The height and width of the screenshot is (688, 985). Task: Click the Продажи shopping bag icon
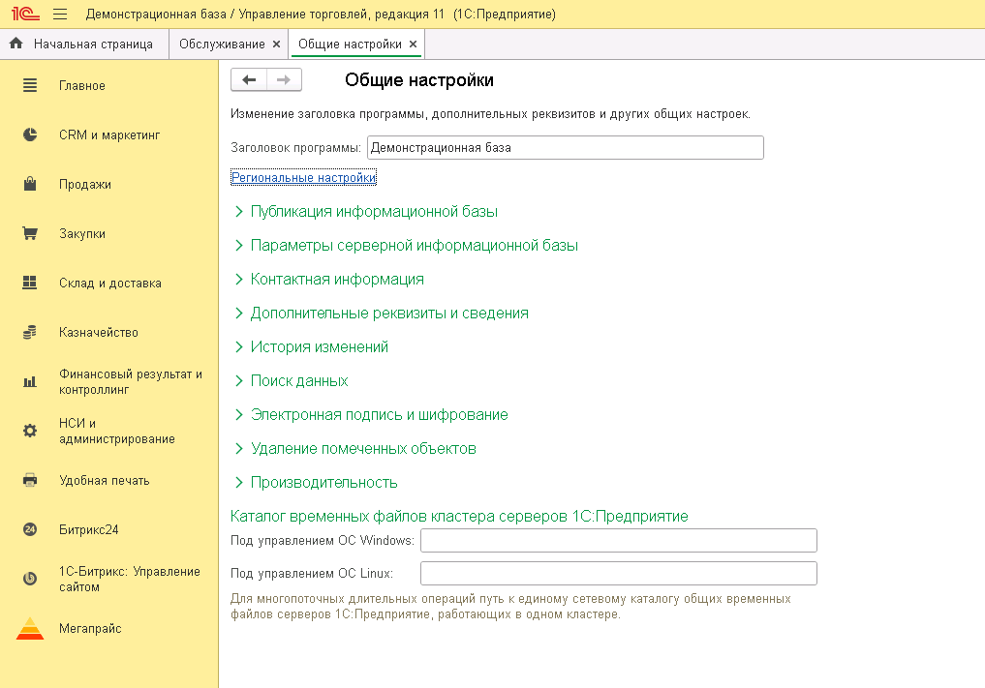point(30,185)
